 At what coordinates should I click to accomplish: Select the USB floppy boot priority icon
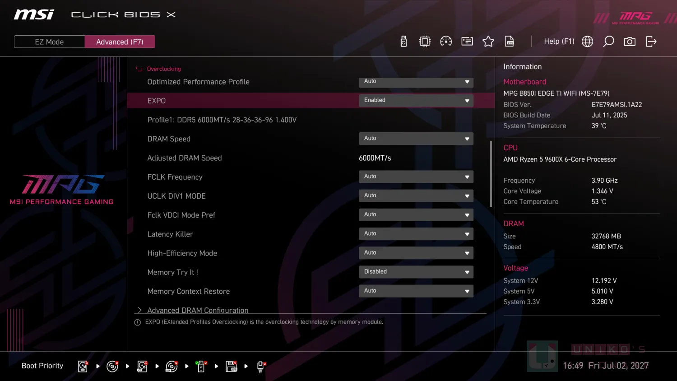pyautogui.click(x=232, y=366)
